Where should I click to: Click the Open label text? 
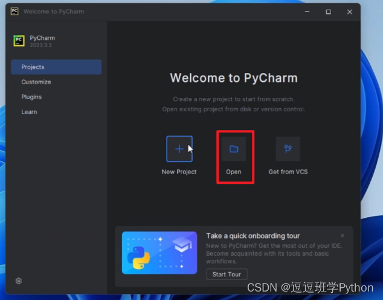click(234, 172)
